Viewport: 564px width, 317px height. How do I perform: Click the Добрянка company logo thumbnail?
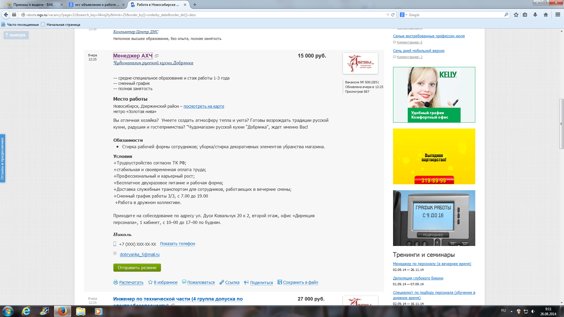tap(360, 63)
